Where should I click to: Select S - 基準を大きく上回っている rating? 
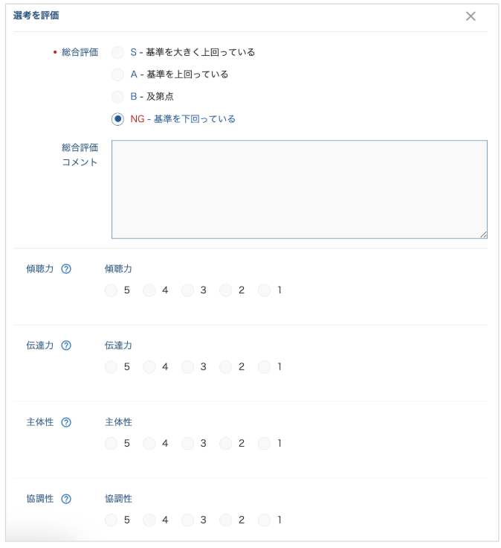click(117, 52)
